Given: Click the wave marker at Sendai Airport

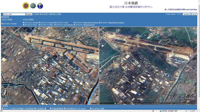Looking at the screenshot, I should point(92,52).
